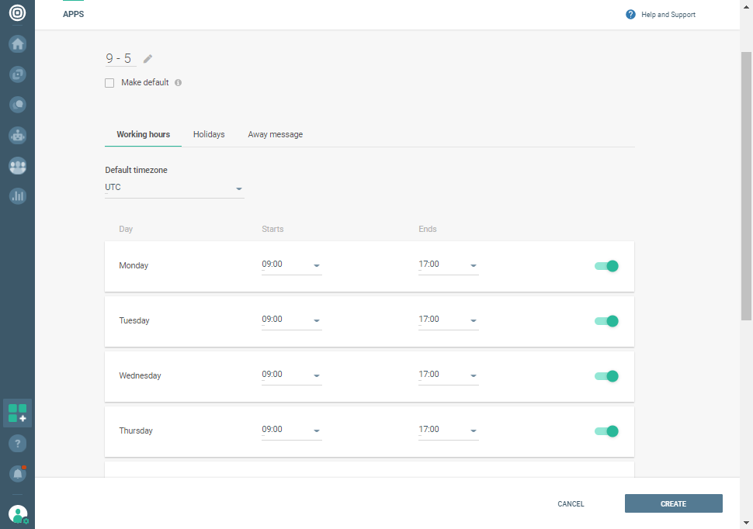
Task: Open the user profile avatar
Action: pyautogui.click(x=17, y=513)
